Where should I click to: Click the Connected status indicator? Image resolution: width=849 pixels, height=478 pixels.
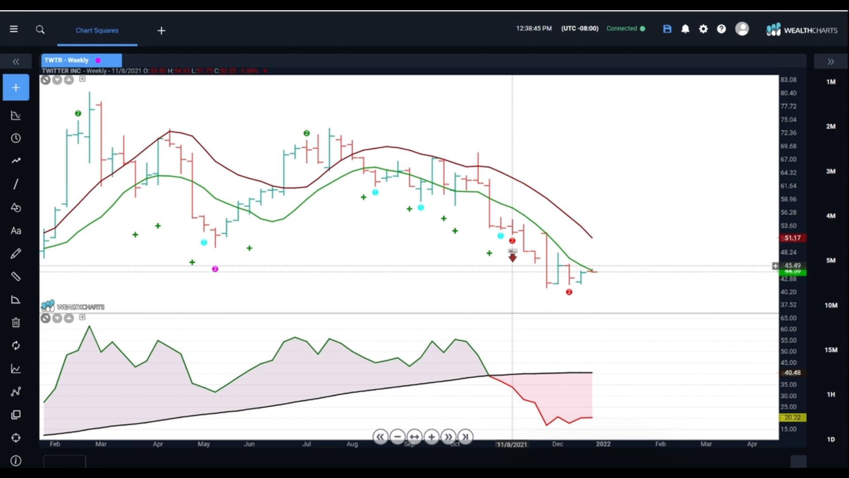point(626,29)
